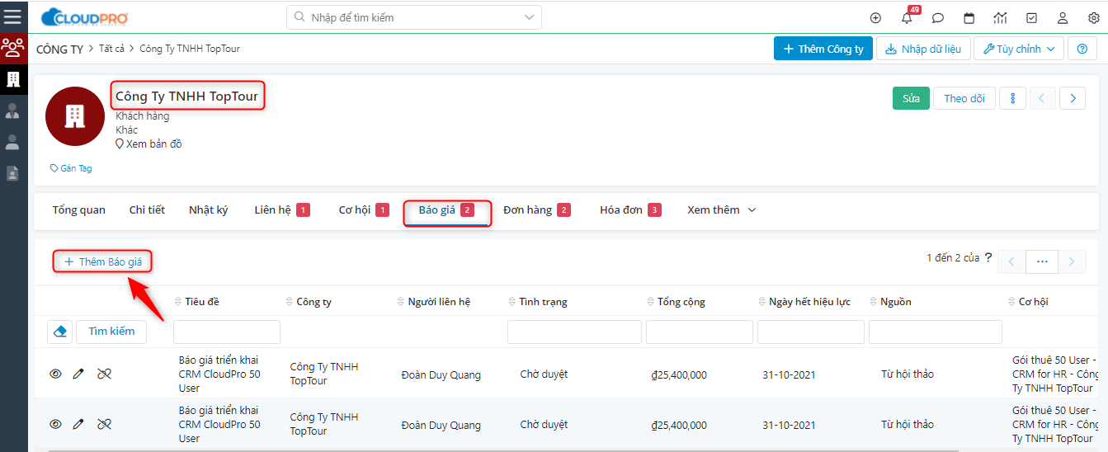Click the Nhập dữ liệu button
This screenshot has width=1108, height=452.
click(923, 49)
